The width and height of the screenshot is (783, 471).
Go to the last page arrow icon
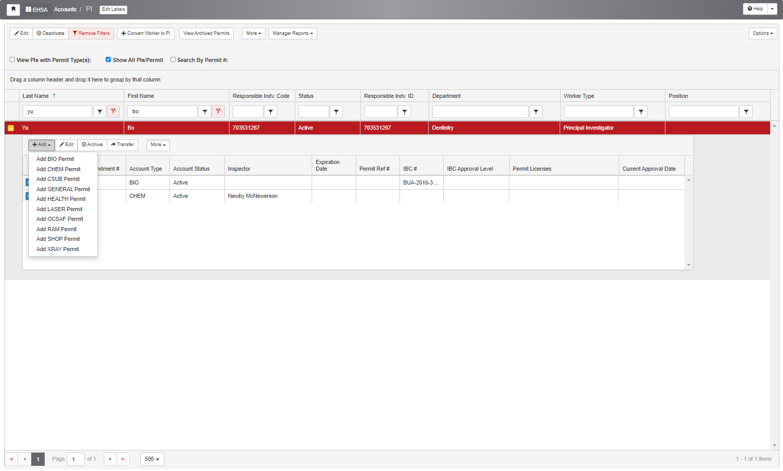click(x=123, y=459)
